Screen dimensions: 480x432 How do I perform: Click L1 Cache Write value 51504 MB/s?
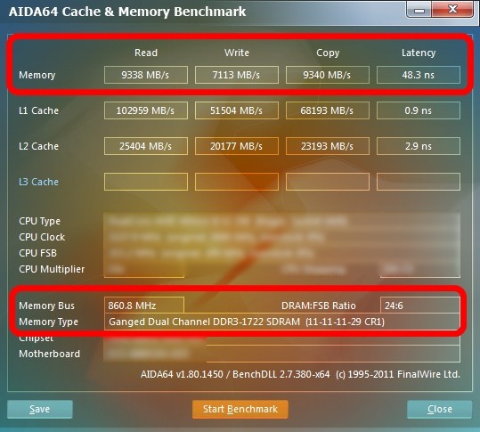click(x=237, y=110)
